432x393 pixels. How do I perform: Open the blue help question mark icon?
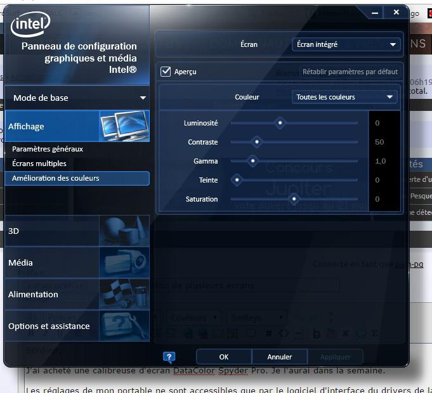point(169,358)
